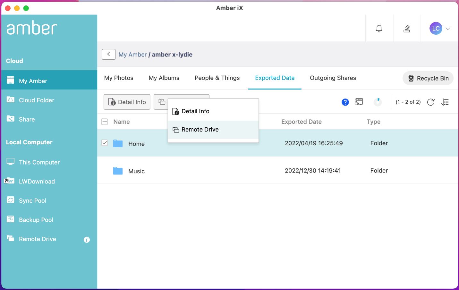Click the Remote Drive sidebar icon
Screen dimensions: 459x290
coord(11,238)
